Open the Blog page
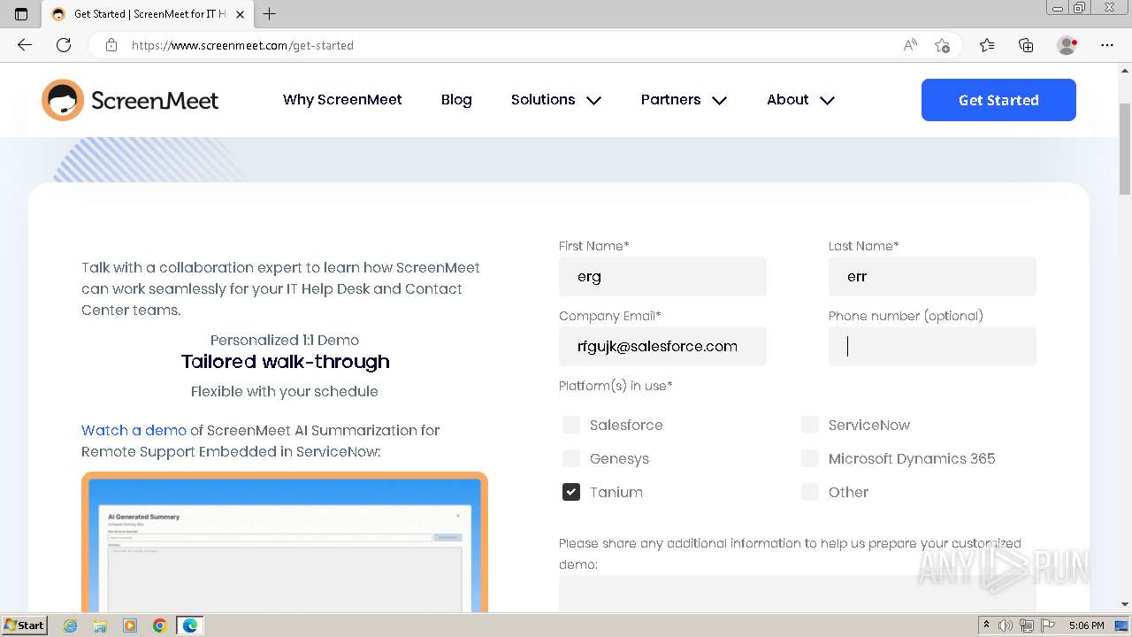 tap(456, 100)
